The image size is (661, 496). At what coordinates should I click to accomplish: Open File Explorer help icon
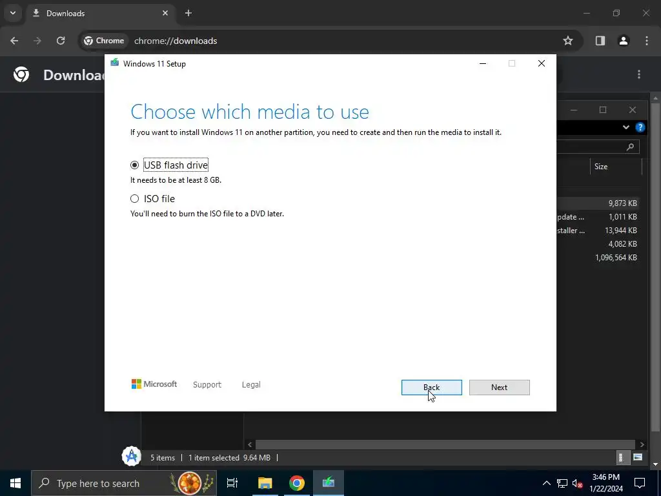pyautogui.click(x=640, y=127)
